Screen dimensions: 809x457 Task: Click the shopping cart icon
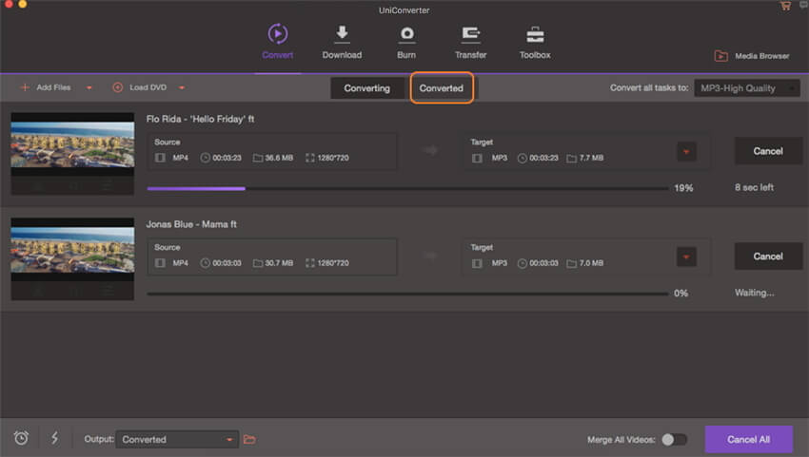click(785, 6)
